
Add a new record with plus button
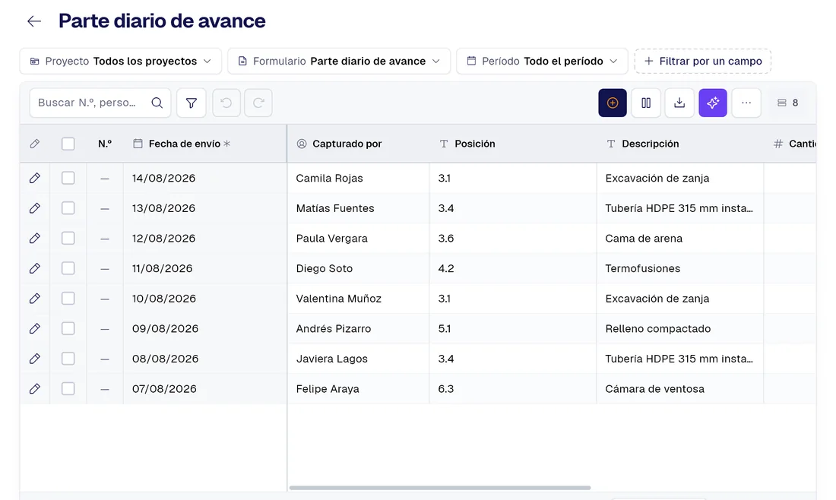[613, 103]
